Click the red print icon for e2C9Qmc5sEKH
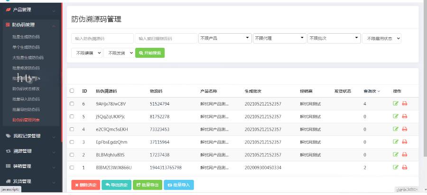The width and height of the screenshot is (427, 195). tap(404, 129)
